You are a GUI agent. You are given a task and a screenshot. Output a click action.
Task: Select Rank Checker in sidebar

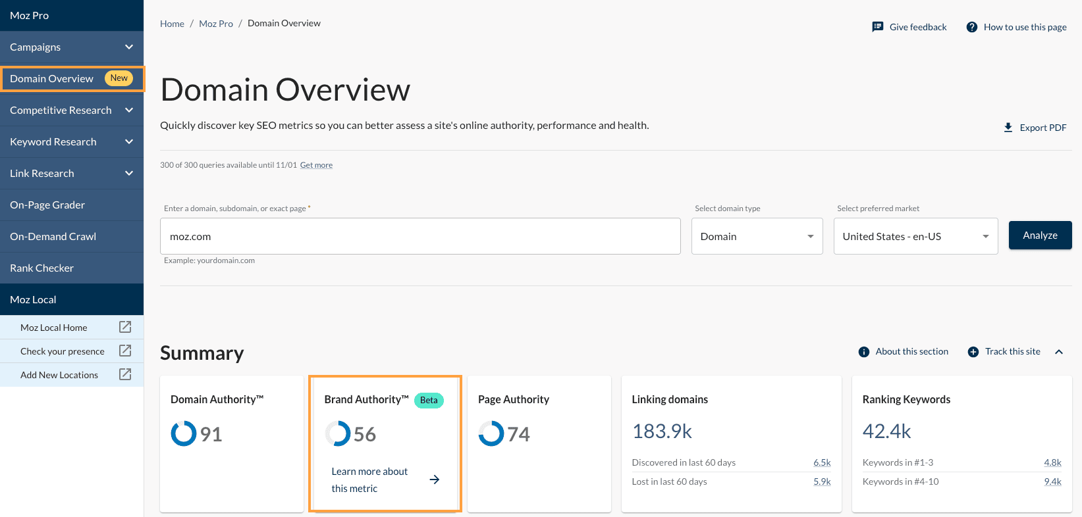tap(42, 268)
